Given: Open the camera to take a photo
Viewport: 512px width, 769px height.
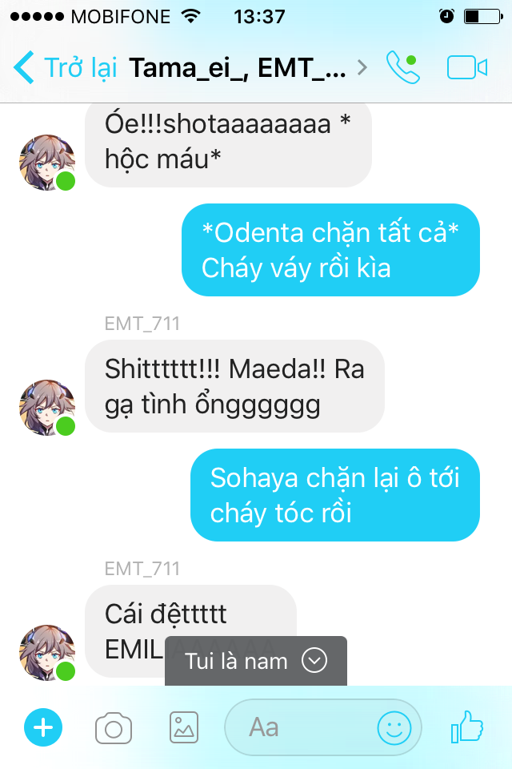Looking at the screenshot, I should [x=114, y=728].
